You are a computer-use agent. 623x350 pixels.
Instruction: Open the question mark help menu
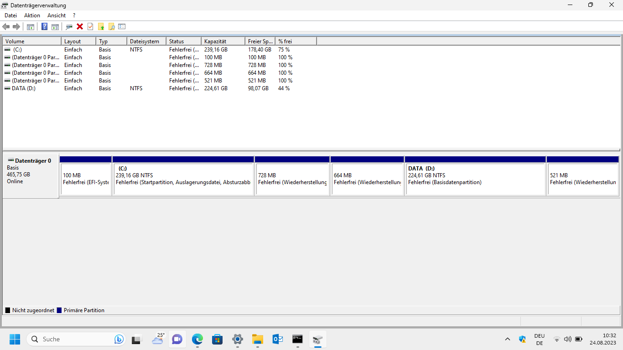click(x=74, y=15)
